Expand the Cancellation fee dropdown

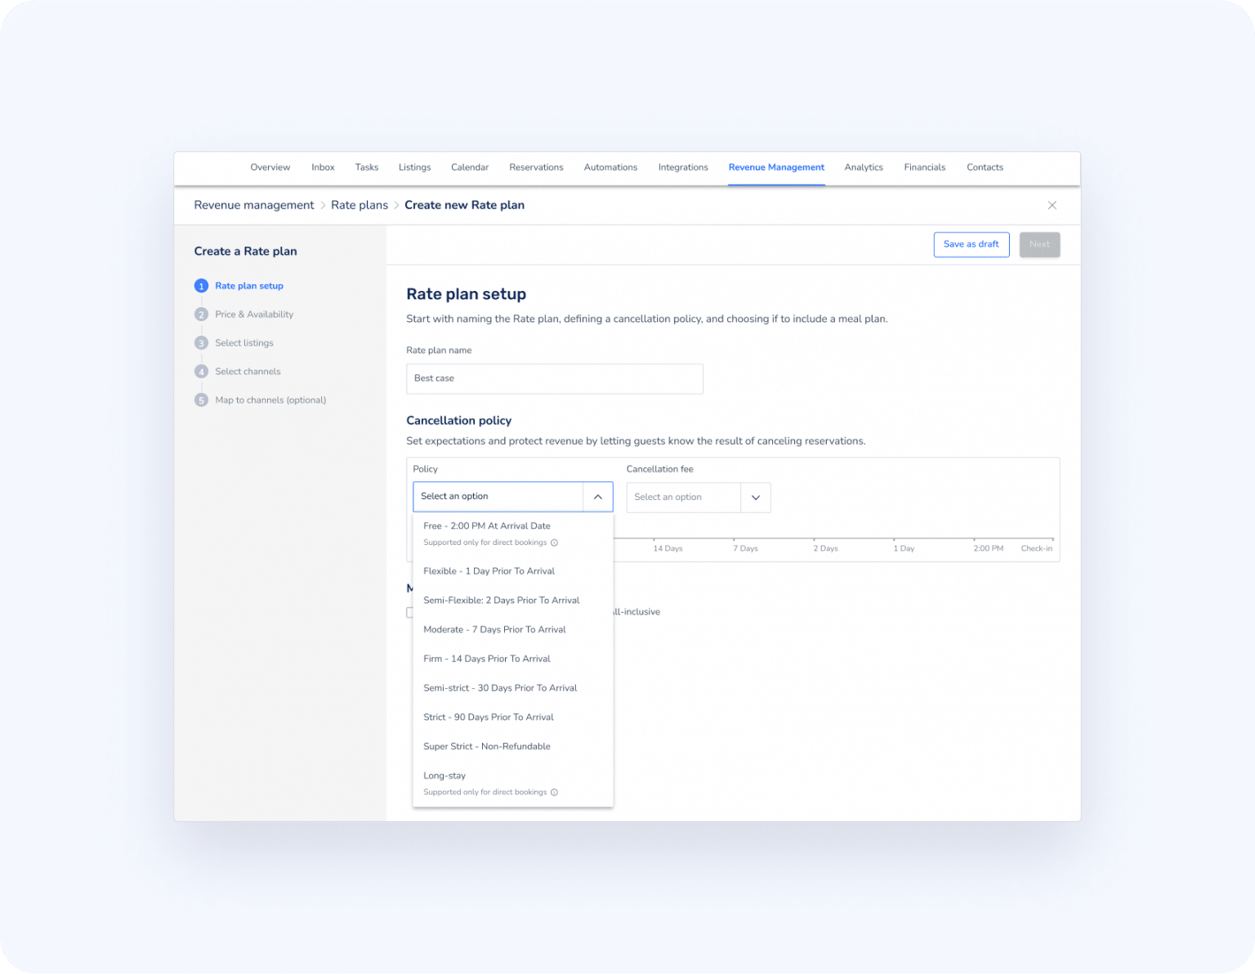click(x=755, y=497)
